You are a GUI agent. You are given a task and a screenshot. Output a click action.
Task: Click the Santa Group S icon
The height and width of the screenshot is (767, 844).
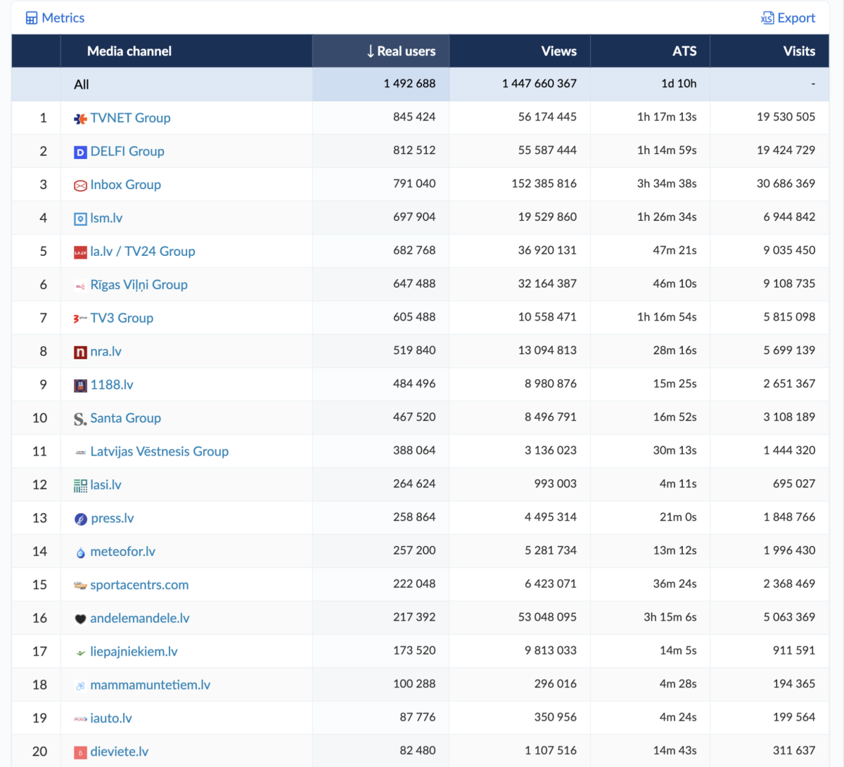click(80, 419)
